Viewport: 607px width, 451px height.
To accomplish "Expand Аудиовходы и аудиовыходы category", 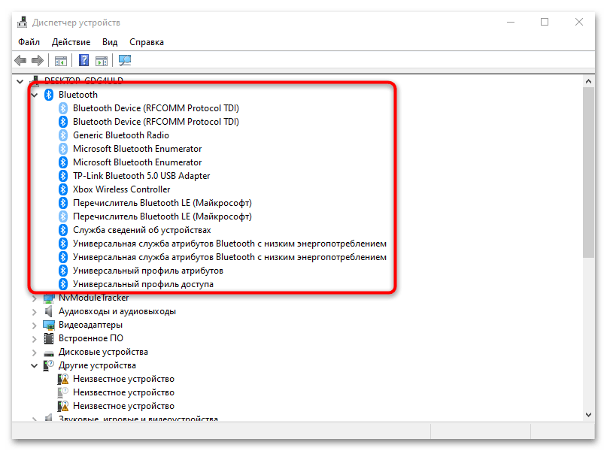I will click(x=34, y=312).
